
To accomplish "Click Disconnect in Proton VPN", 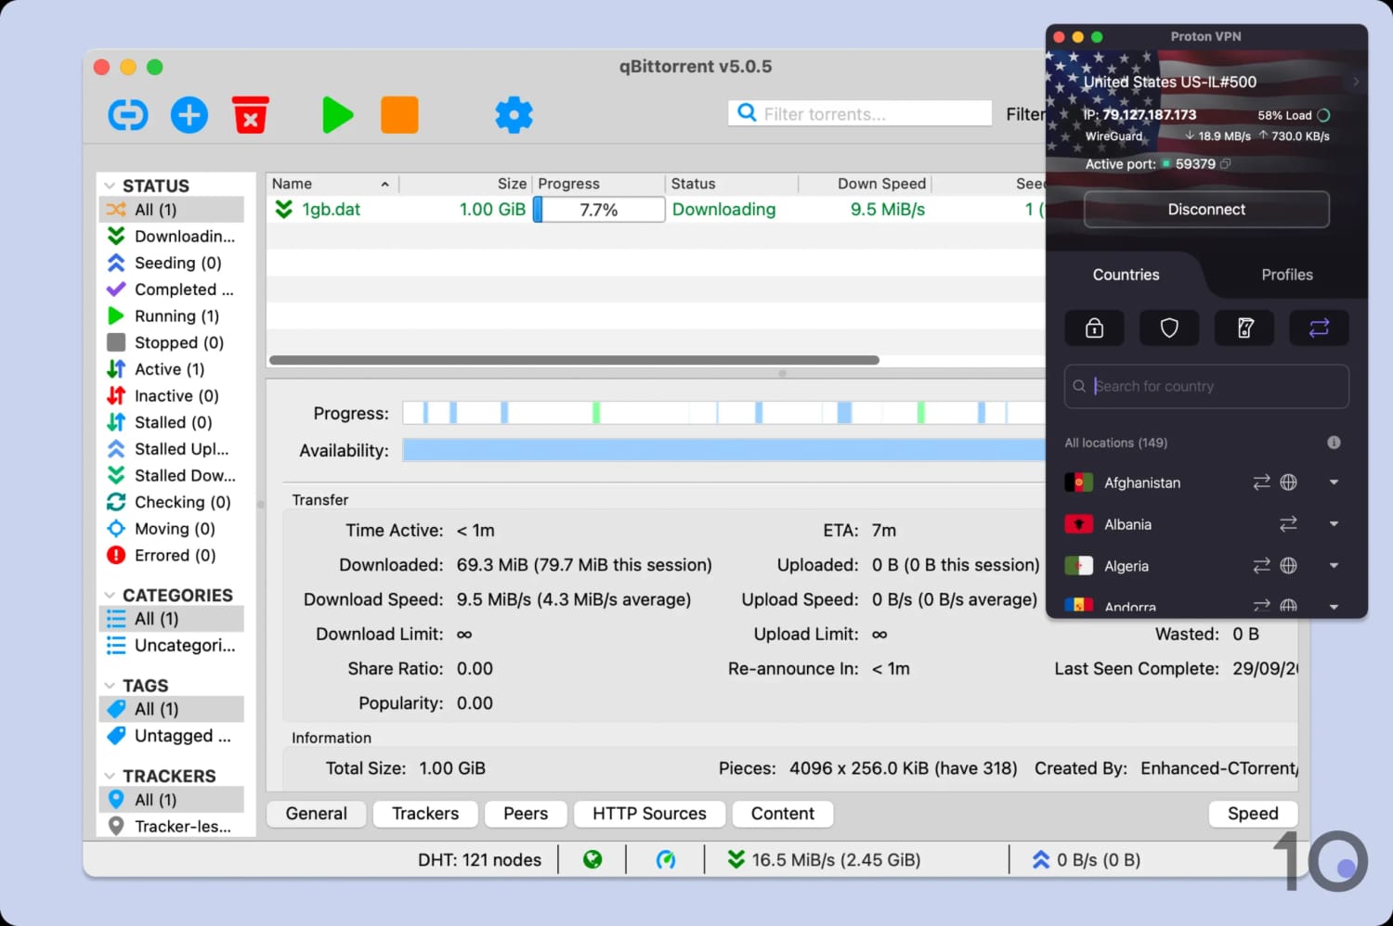I will pyautogui.click(x=1206, y=210).
